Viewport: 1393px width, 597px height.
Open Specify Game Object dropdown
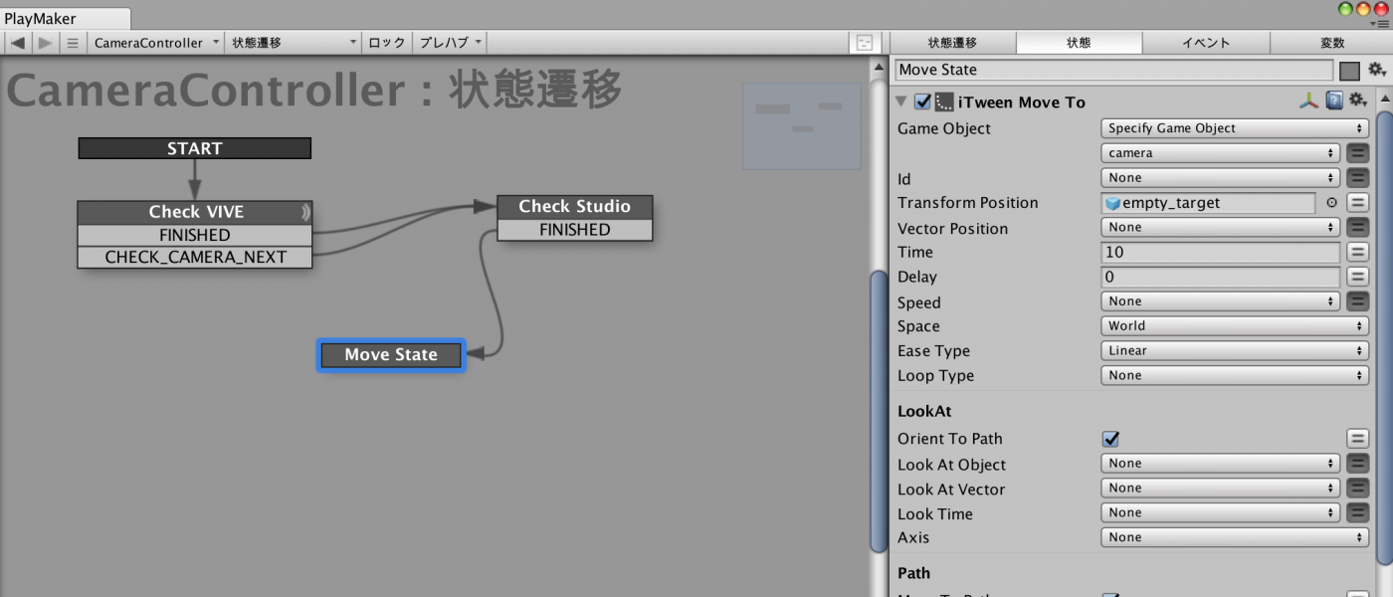1235,128
